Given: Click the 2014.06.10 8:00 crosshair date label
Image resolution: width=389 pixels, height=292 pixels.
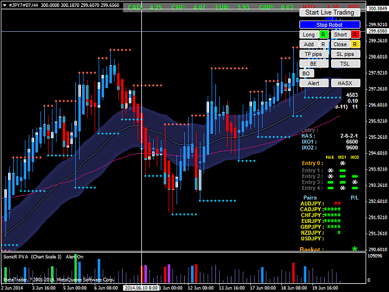Looking at the screenshot, I should coord(141,288).
